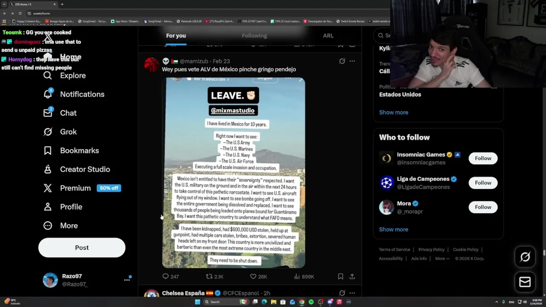Open more options for Chelsea España post

(x=352, y=293)
